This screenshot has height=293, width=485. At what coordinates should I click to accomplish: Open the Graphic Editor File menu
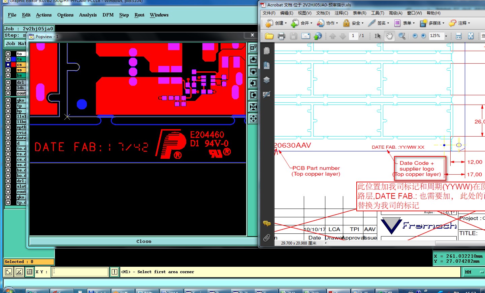coord(12,15)
